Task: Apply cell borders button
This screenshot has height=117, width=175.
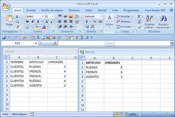Action: click(27, 27)
